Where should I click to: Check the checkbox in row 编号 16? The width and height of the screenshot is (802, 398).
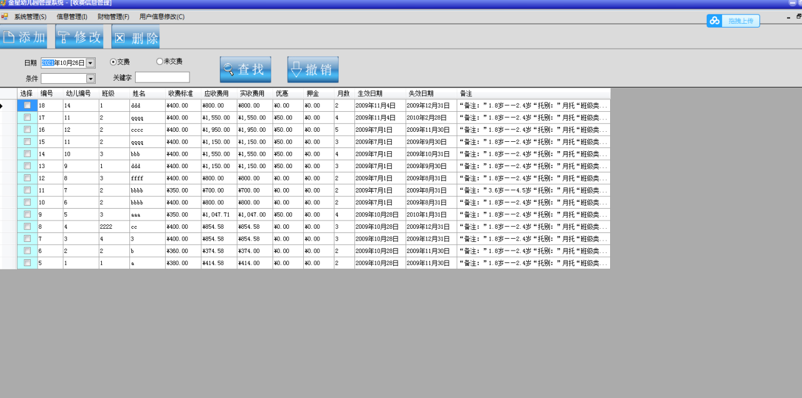(27, 129)
